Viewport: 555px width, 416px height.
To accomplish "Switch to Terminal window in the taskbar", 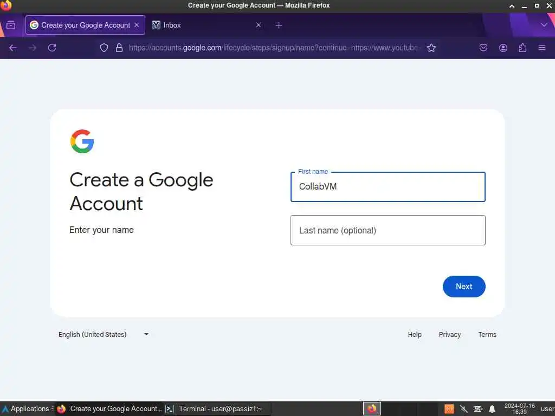I will click(x=217, y=409).
